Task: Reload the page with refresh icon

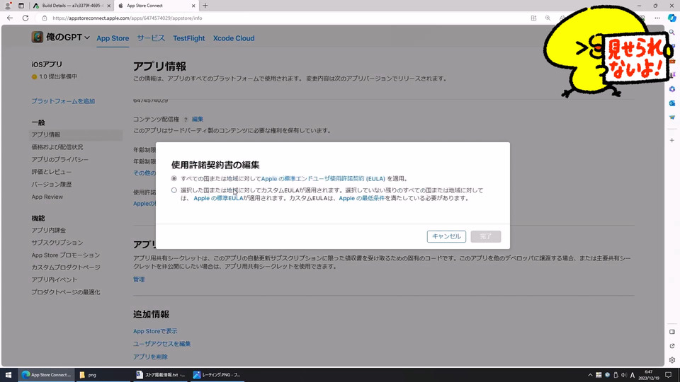Action: [x=25, y=18]
